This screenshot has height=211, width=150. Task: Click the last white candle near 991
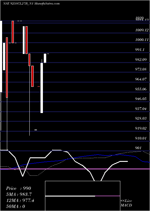click(45, 58)
